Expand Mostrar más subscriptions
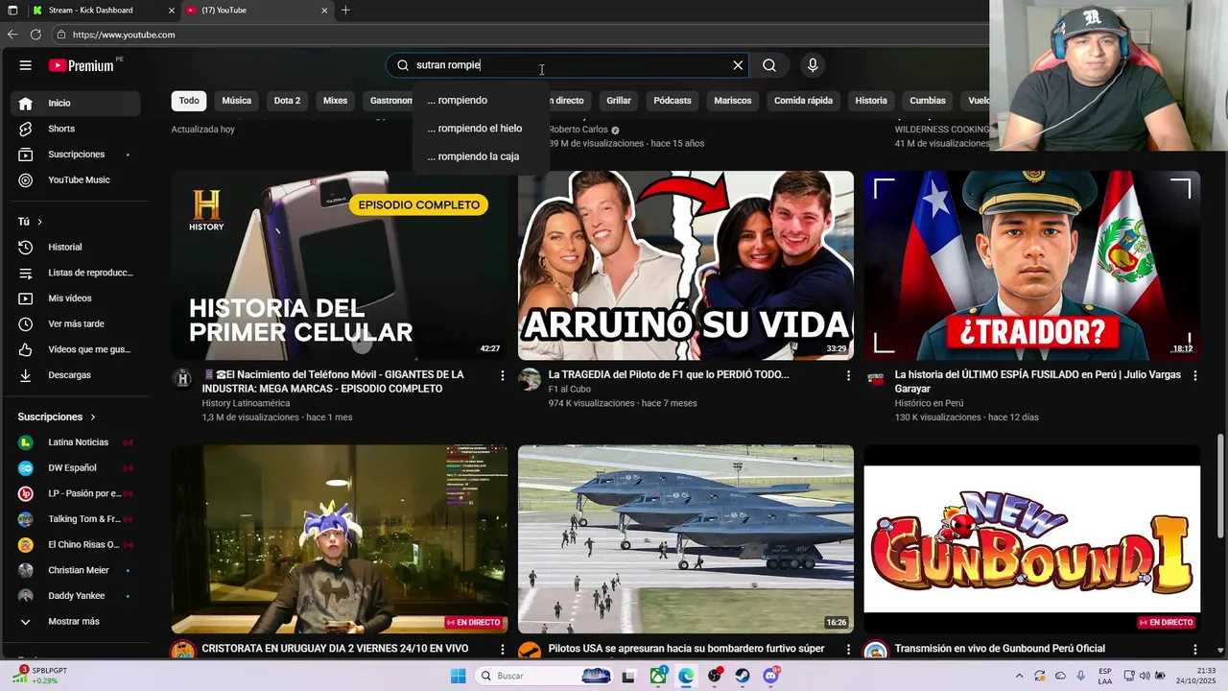The image size is (1228, 691). click(x=76, y=621)
